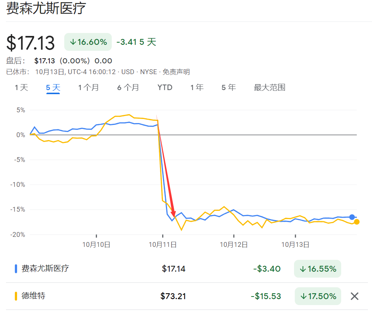Click the 费森尤斯医疗 legend row name
Viewport: 372px width, 311px height.
45,268
